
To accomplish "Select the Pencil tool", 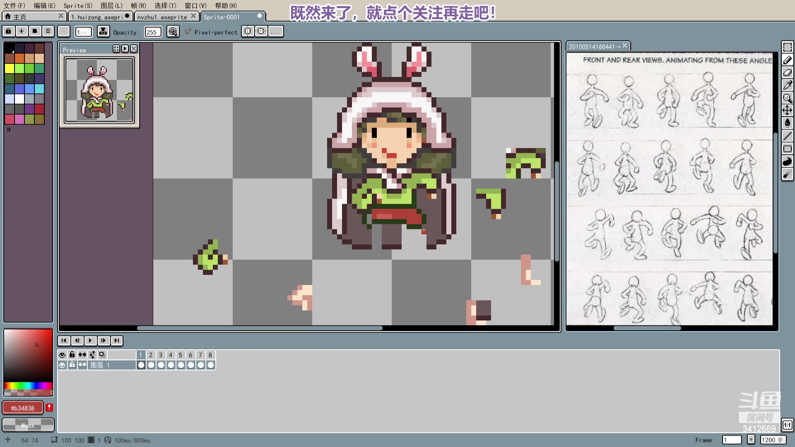I will click(x=787, y=60).
